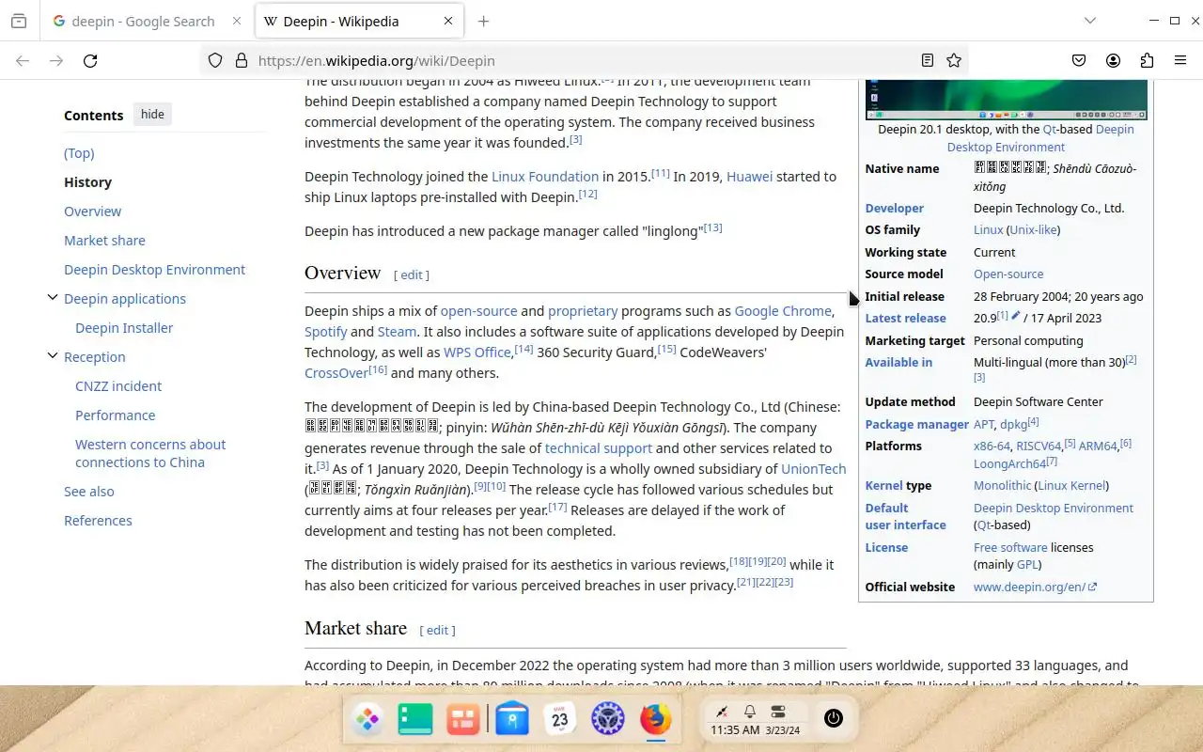Open Deepin Desktop Environment contents entry
The width and height of the screenshot is (1203, 752).
click(154, 270)
